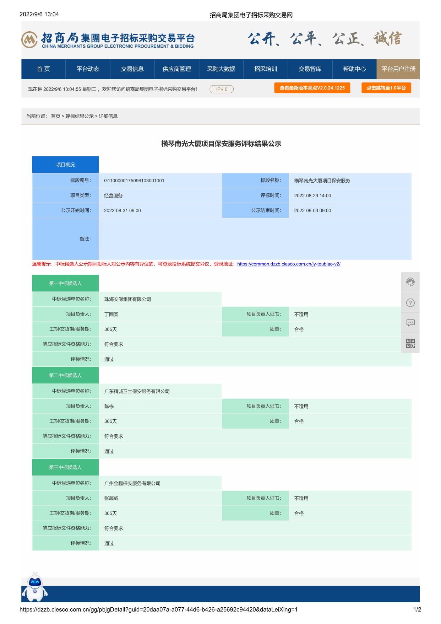
Task: Click the welcome date-time status text
Action: coord(113,89)
